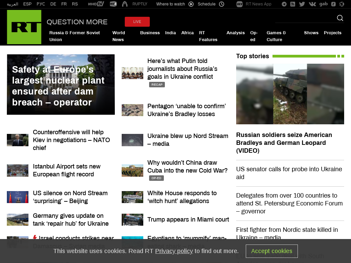
Task: Open the search magnifier icon
Action: [340, 18]
